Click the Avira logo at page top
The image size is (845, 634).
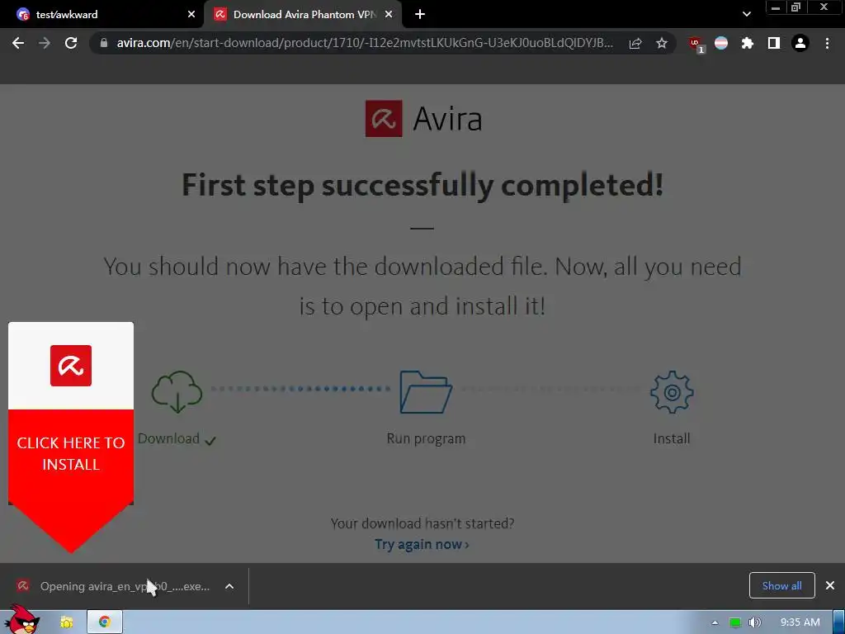423,119
